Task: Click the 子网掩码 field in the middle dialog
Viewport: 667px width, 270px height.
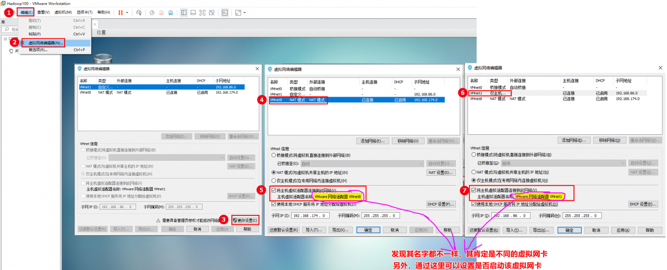Action: click(381, 215)
